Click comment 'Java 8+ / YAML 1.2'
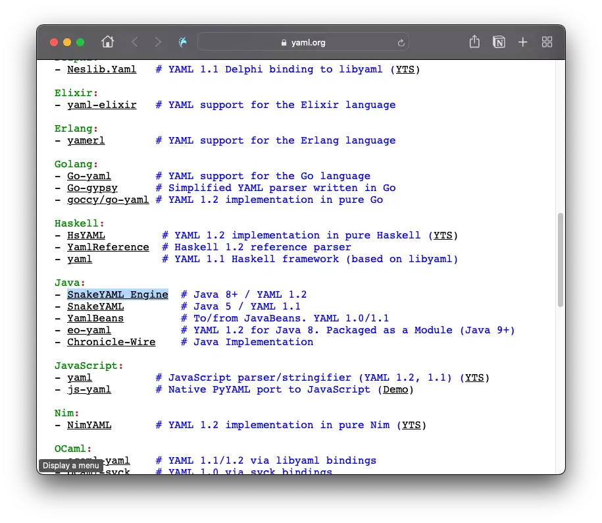The height and width of the screenshot is (523, 602). pos(250,294)
